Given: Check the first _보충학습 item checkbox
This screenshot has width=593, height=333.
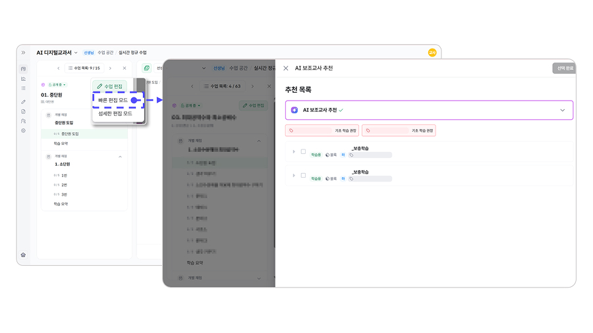Looking at the screenshot, I should tap(303, 151).
